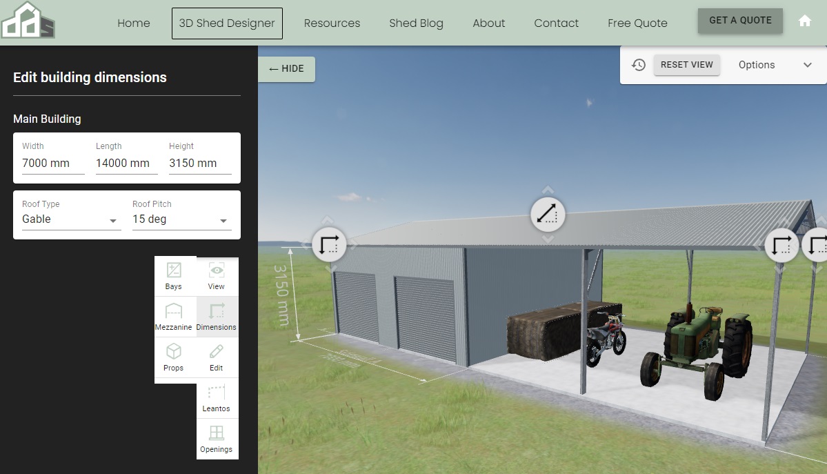Screen dimensions: 827x474
Task: Click the home icon in the navigation bar
Action: [804, 21]
